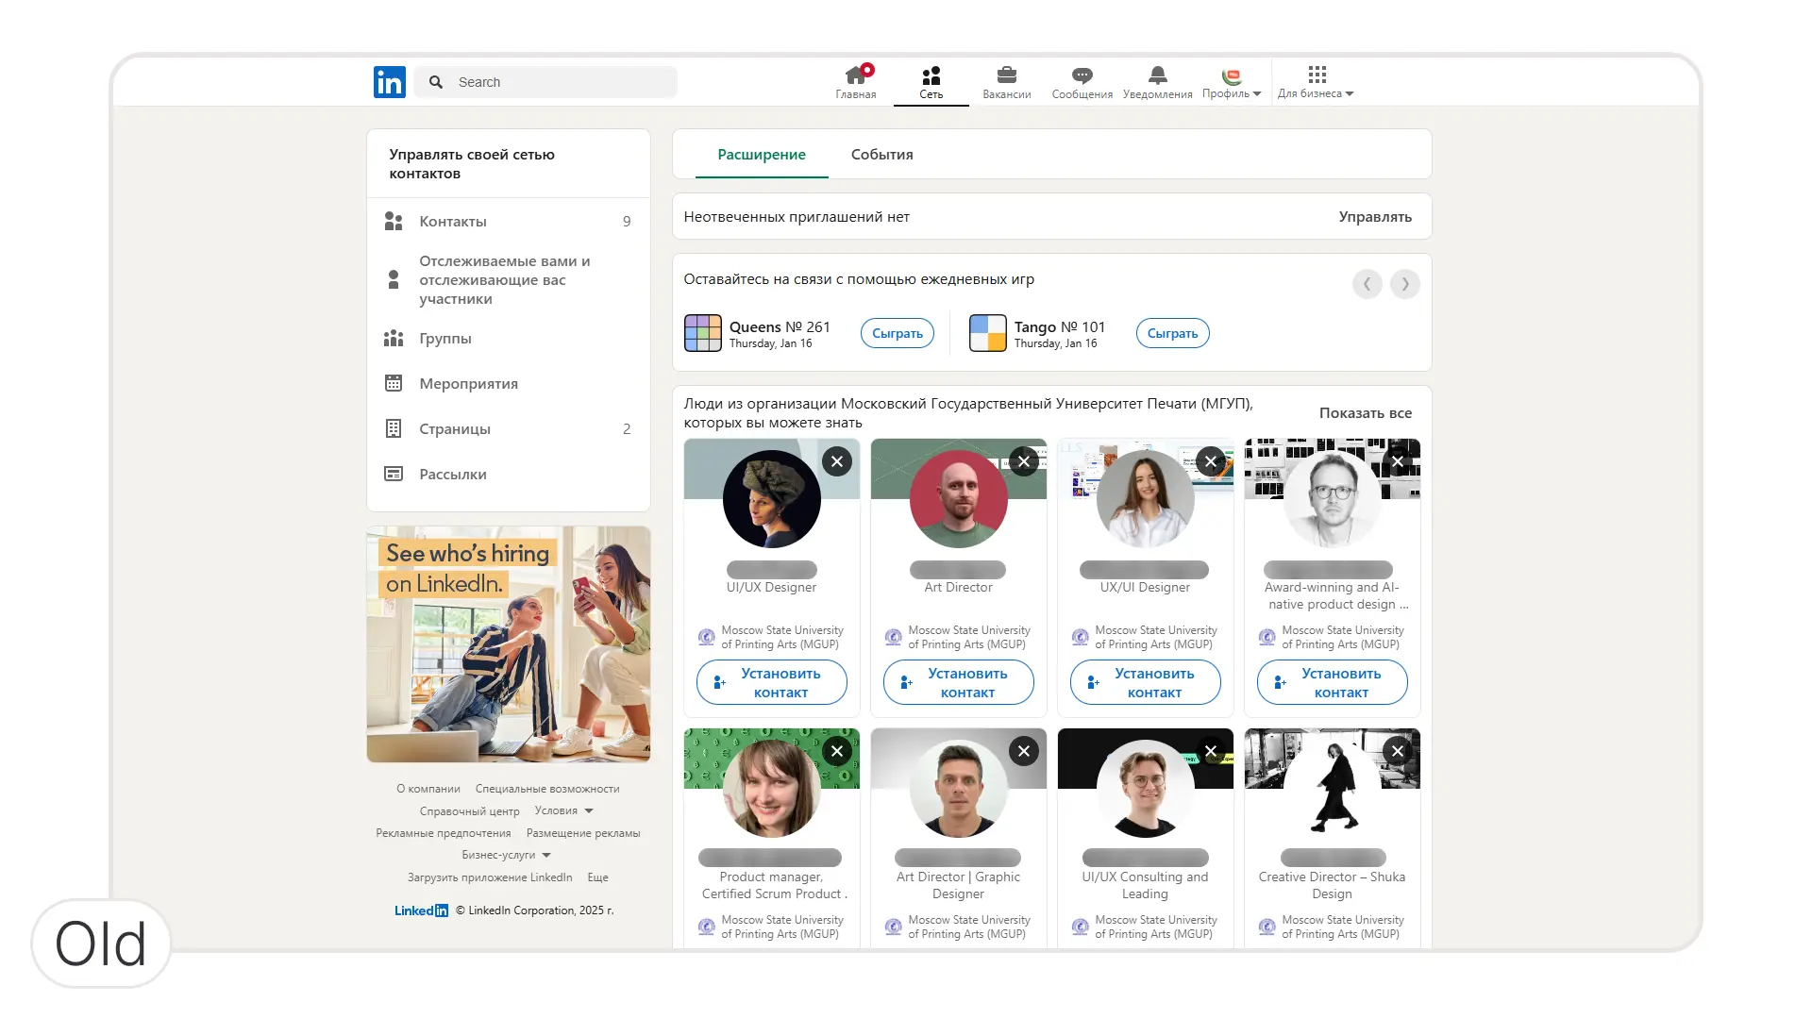
Task: Open the See who's hiring ad image
Action: pyautogui.click(x=508, y=644)
